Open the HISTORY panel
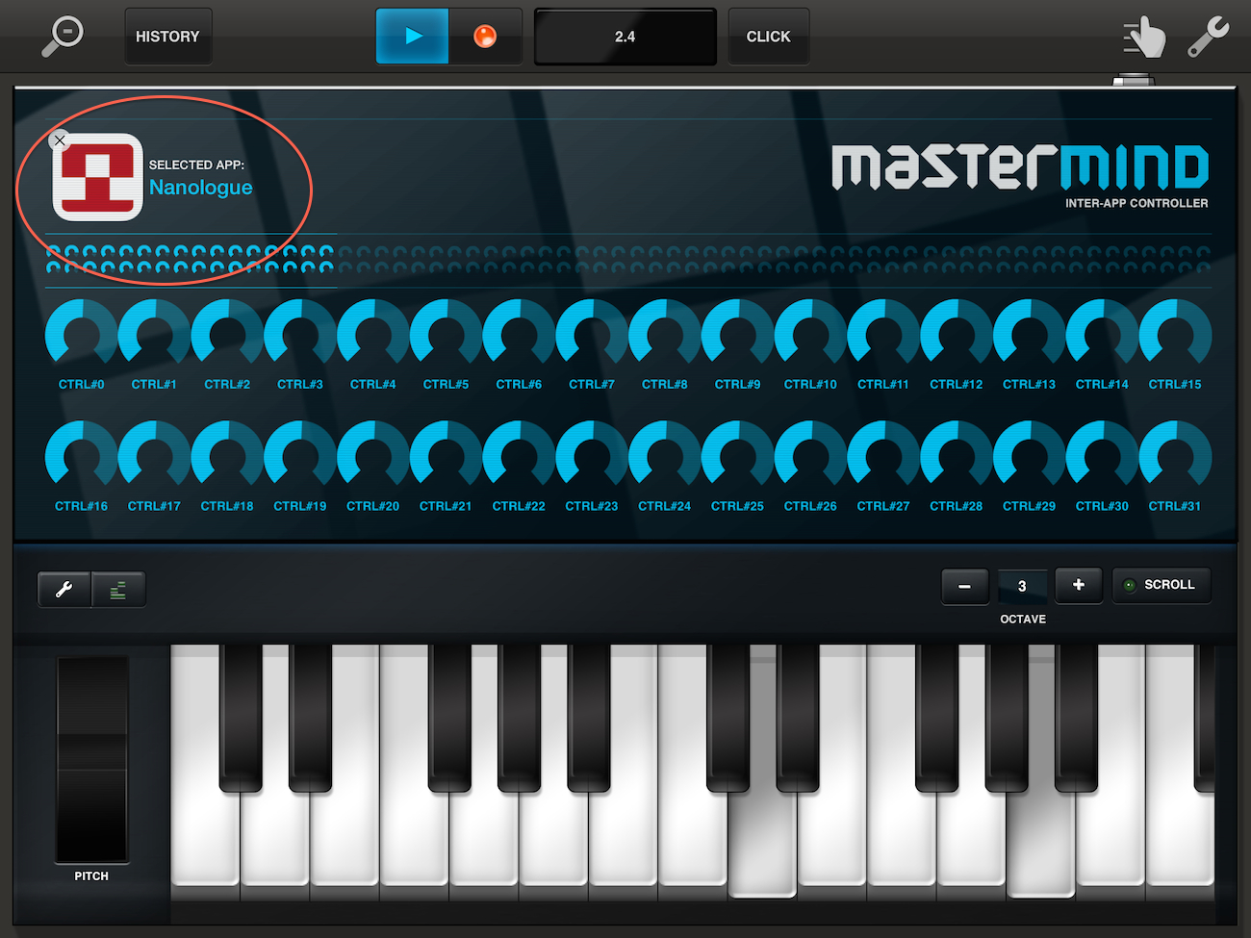Image resolution: width=1251 pixels, height=938 pixels. pos(167,37)
